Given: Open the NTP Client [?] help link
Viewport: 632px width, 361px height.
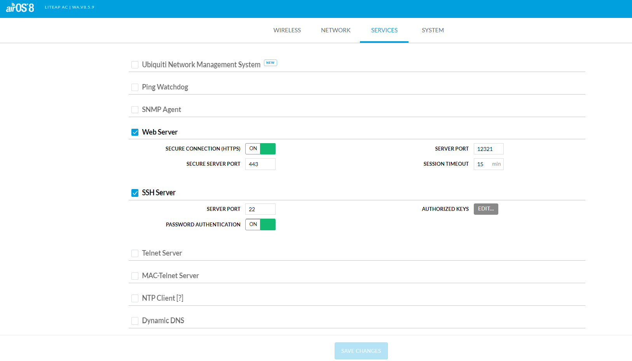Looking at the screenshot, I should (180, 298).
